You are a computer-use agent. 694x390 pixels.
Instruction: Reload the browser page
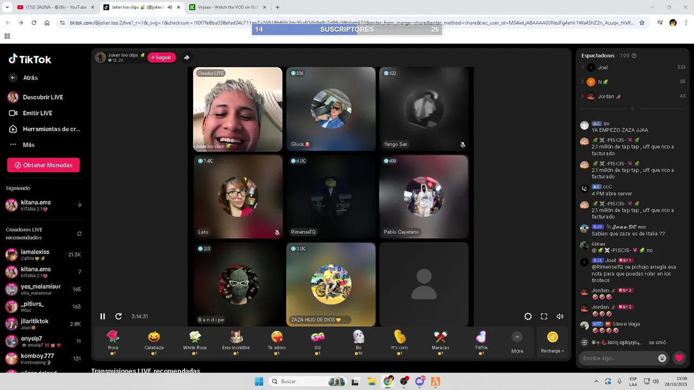(34, 23)
